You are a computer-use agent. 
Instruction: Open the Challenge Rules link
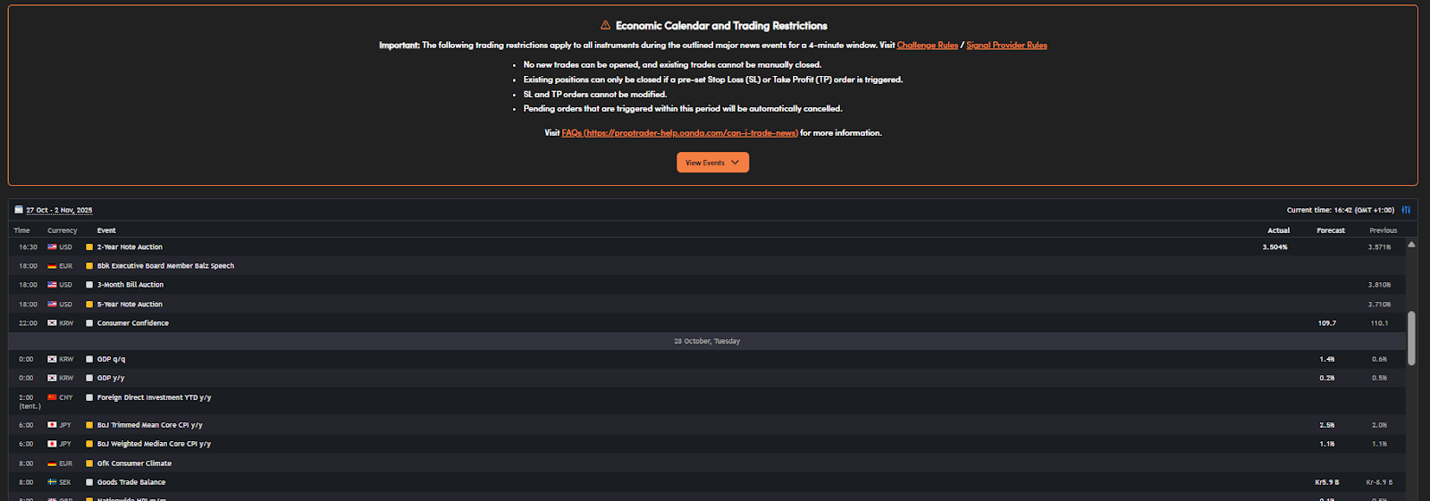pyautogui.click(x=927, y=46)
